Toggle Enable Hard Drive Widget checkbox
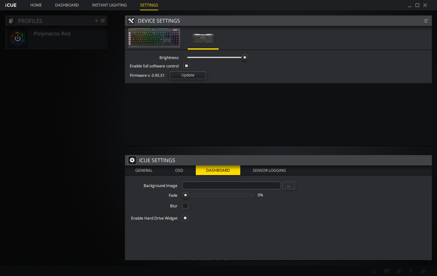Screen dimensions: 437x276 pyautogui.click(x=185, y=218)
